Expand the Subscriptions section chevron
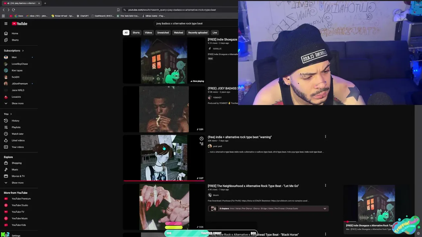The image size is (422, 237). click(23, 51)
